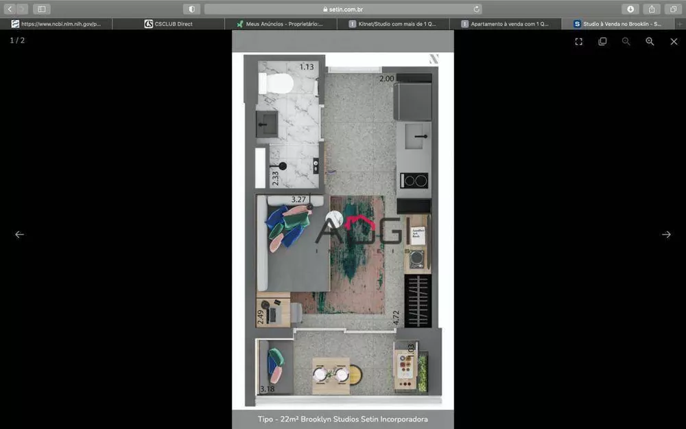Go to the previous image with left arrow
This screenshot has width=686, height=429.
point(19,235)
